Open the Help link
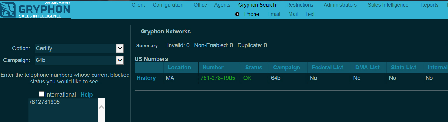 click(x=87, y=95)
